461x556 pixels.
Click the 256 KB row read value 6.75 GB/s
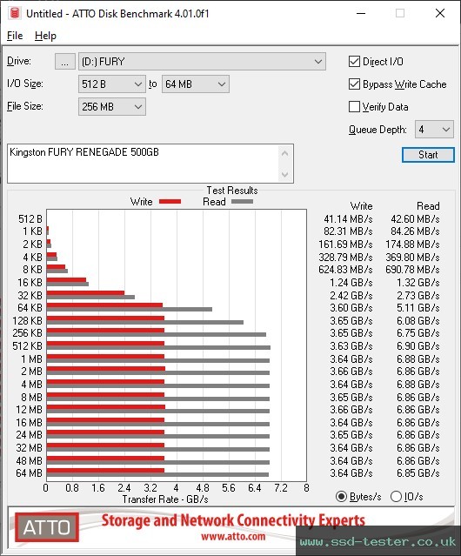[418, 333]
